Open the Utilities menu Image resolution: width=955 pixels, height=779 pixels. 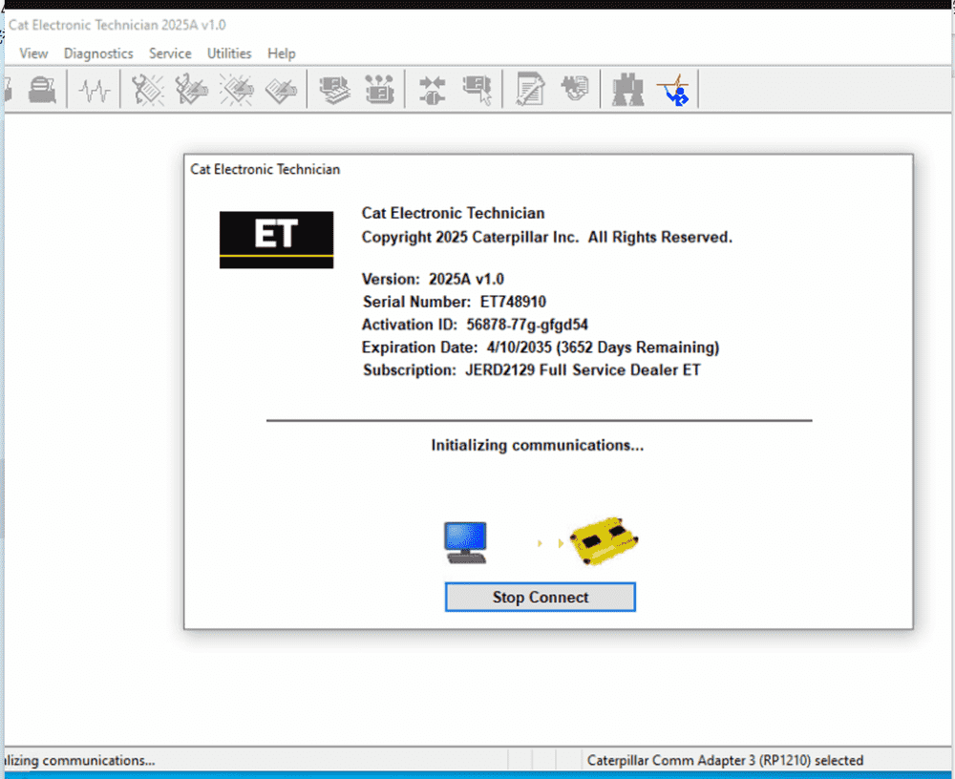(x=229, y=53)
